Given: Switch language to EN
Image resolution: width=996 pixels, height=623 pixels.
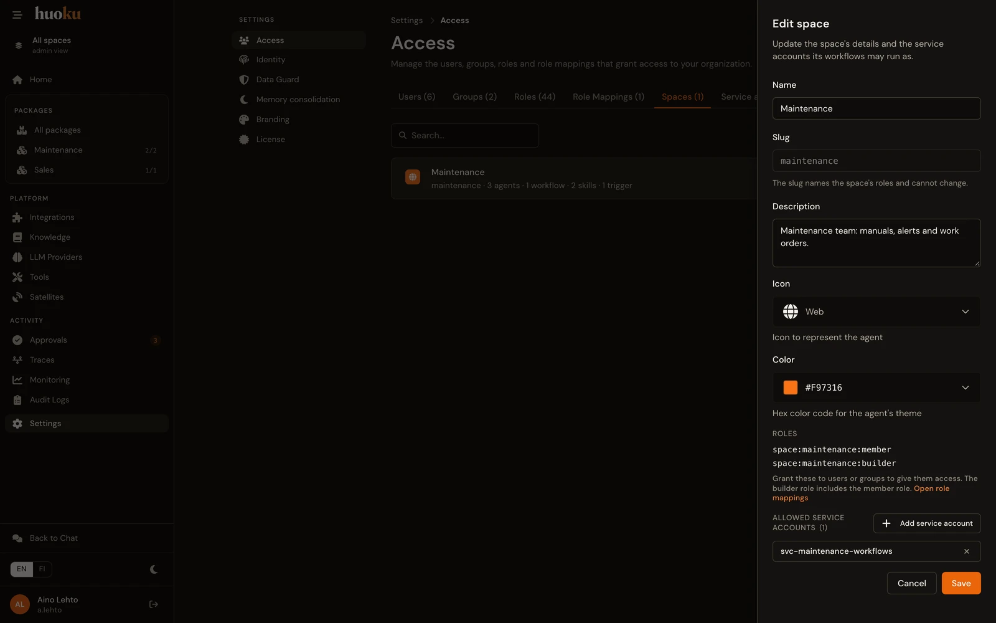Looking at the screenshot, I should 22,569.
